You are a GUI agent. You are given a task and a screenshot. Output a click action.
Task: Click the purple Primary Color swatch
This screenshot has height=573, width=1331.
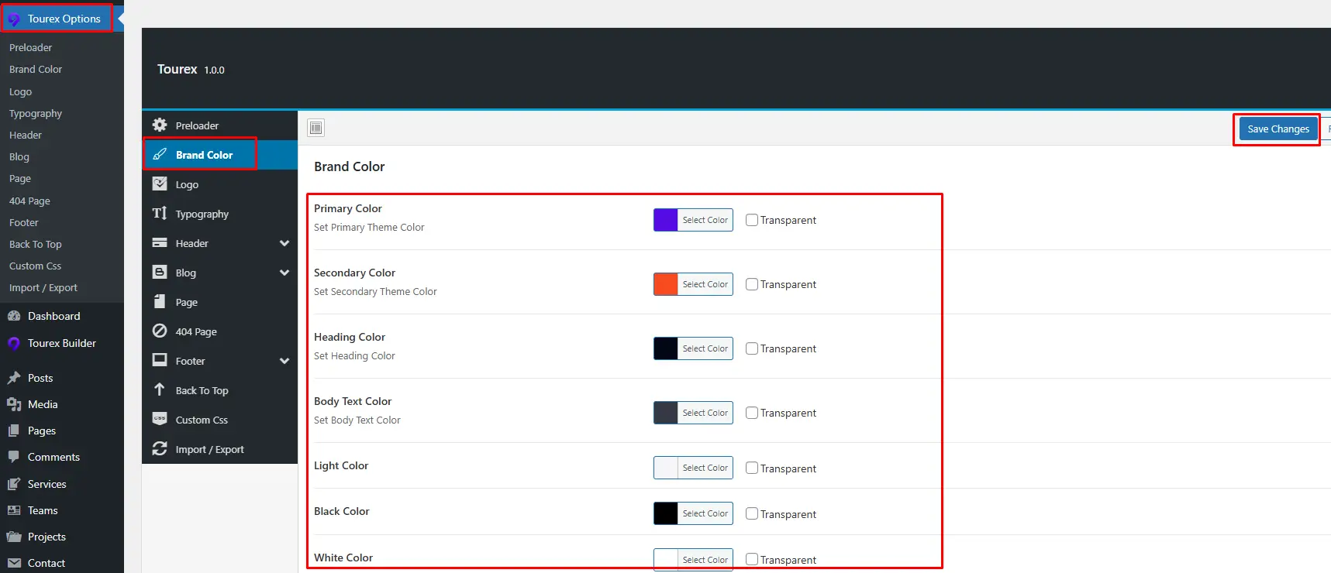pyautogui.click(x=666, y=220)
